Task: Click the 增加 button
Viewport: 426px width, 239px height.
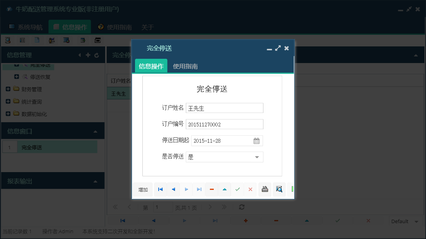Action: tap(142, 189)
